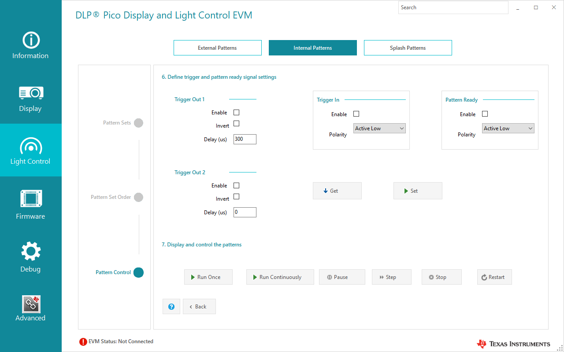
Task: Enable Trigger Out 1 checkbox
Action: [236, 113]
